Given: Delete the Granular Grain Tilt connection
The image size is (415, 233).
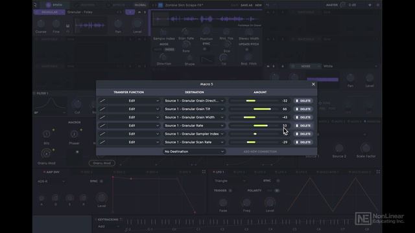Looking at the screenshot, I should 303,109.
